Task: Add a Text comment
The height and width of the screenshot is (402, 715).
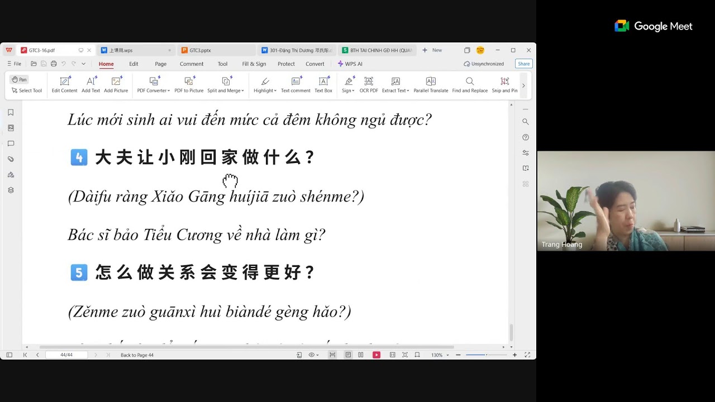Action: 295,85
